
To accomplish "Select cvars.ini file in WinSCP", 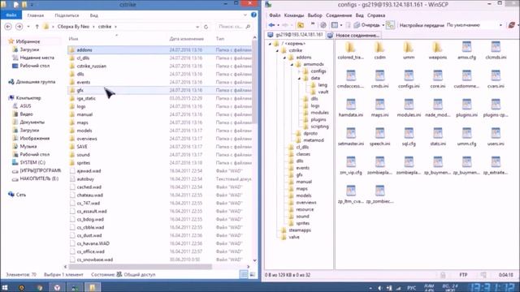I will pyautogui.click(x=496, y=79).
